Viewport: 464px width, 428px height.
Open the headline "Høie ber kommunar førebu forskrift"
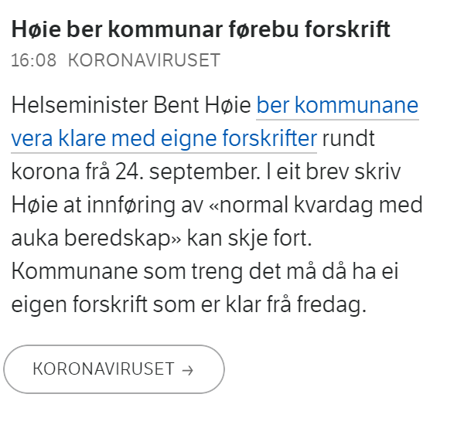(x=200, y=29)
